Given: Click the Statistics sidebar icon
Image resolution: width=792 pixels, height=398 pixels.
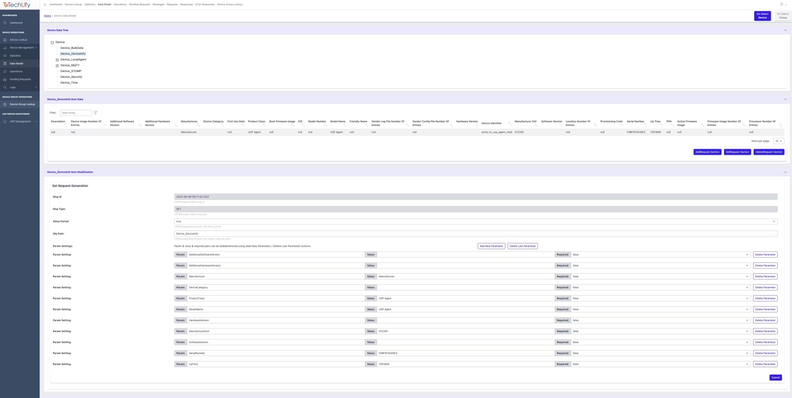Looking at the screenshot, I should tap(5, 56).
